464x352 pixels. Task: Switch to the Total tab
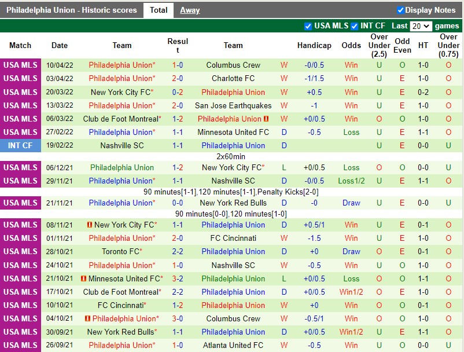coord(159,10)
